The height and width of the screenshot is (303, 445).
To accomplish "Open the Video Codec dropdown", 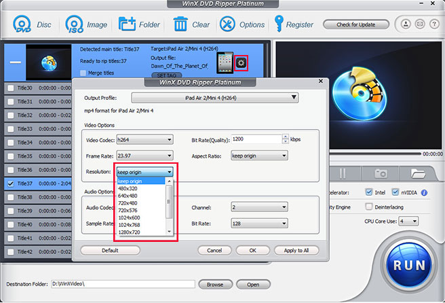I will [x=144, y=139].
